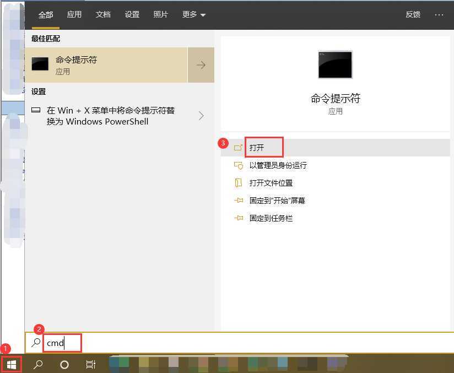Select 固定到任务栏
This screenshot has width=454, height=373.
click(271, 218)
